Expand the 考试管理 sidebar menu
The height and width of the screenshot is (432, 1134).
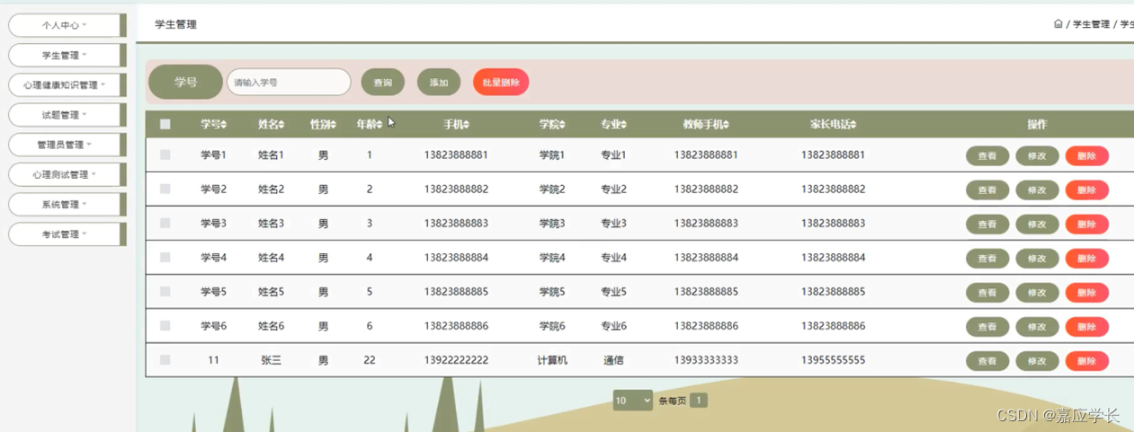(x=66, y=234)
